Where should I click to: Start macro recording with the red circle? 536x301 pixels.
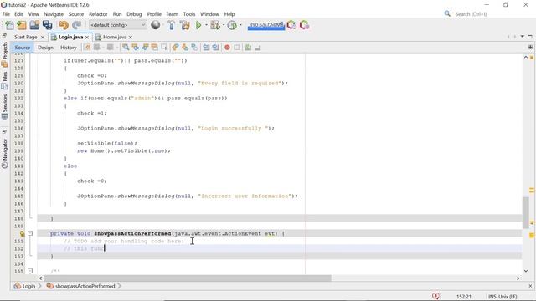[227, 48]
